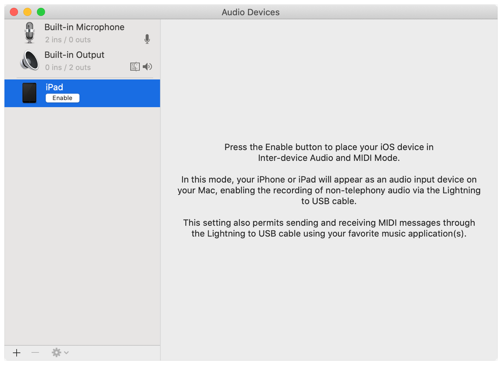
Task: Click the default output volume speaker indicator
Action: tap(147, 66)
